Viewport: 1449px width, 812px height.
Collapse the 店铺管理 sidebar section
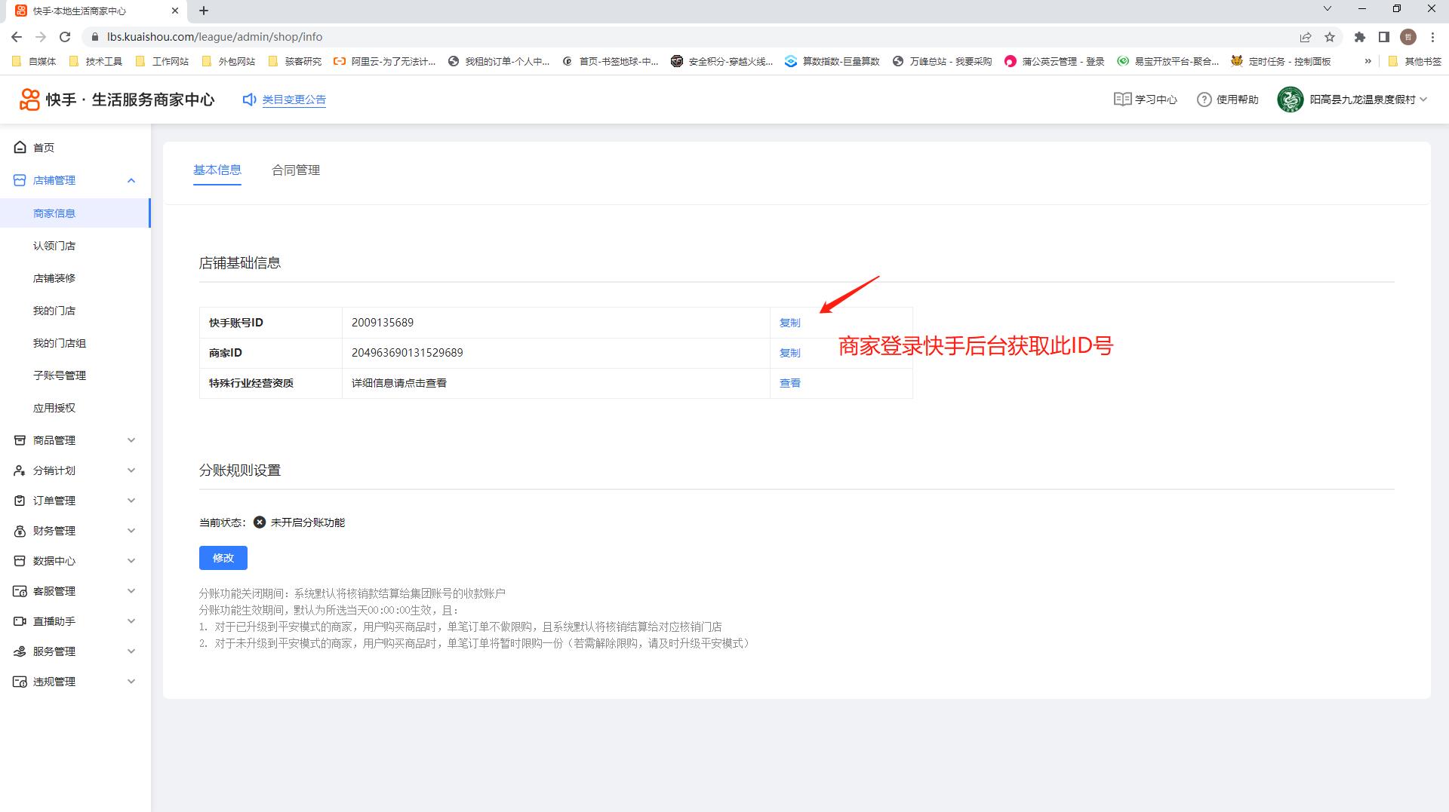131,180
